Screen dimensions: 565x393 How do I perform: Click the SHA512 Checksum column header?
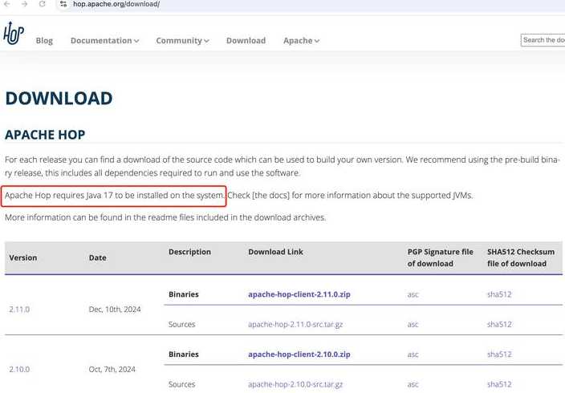(x=521, y=257)
